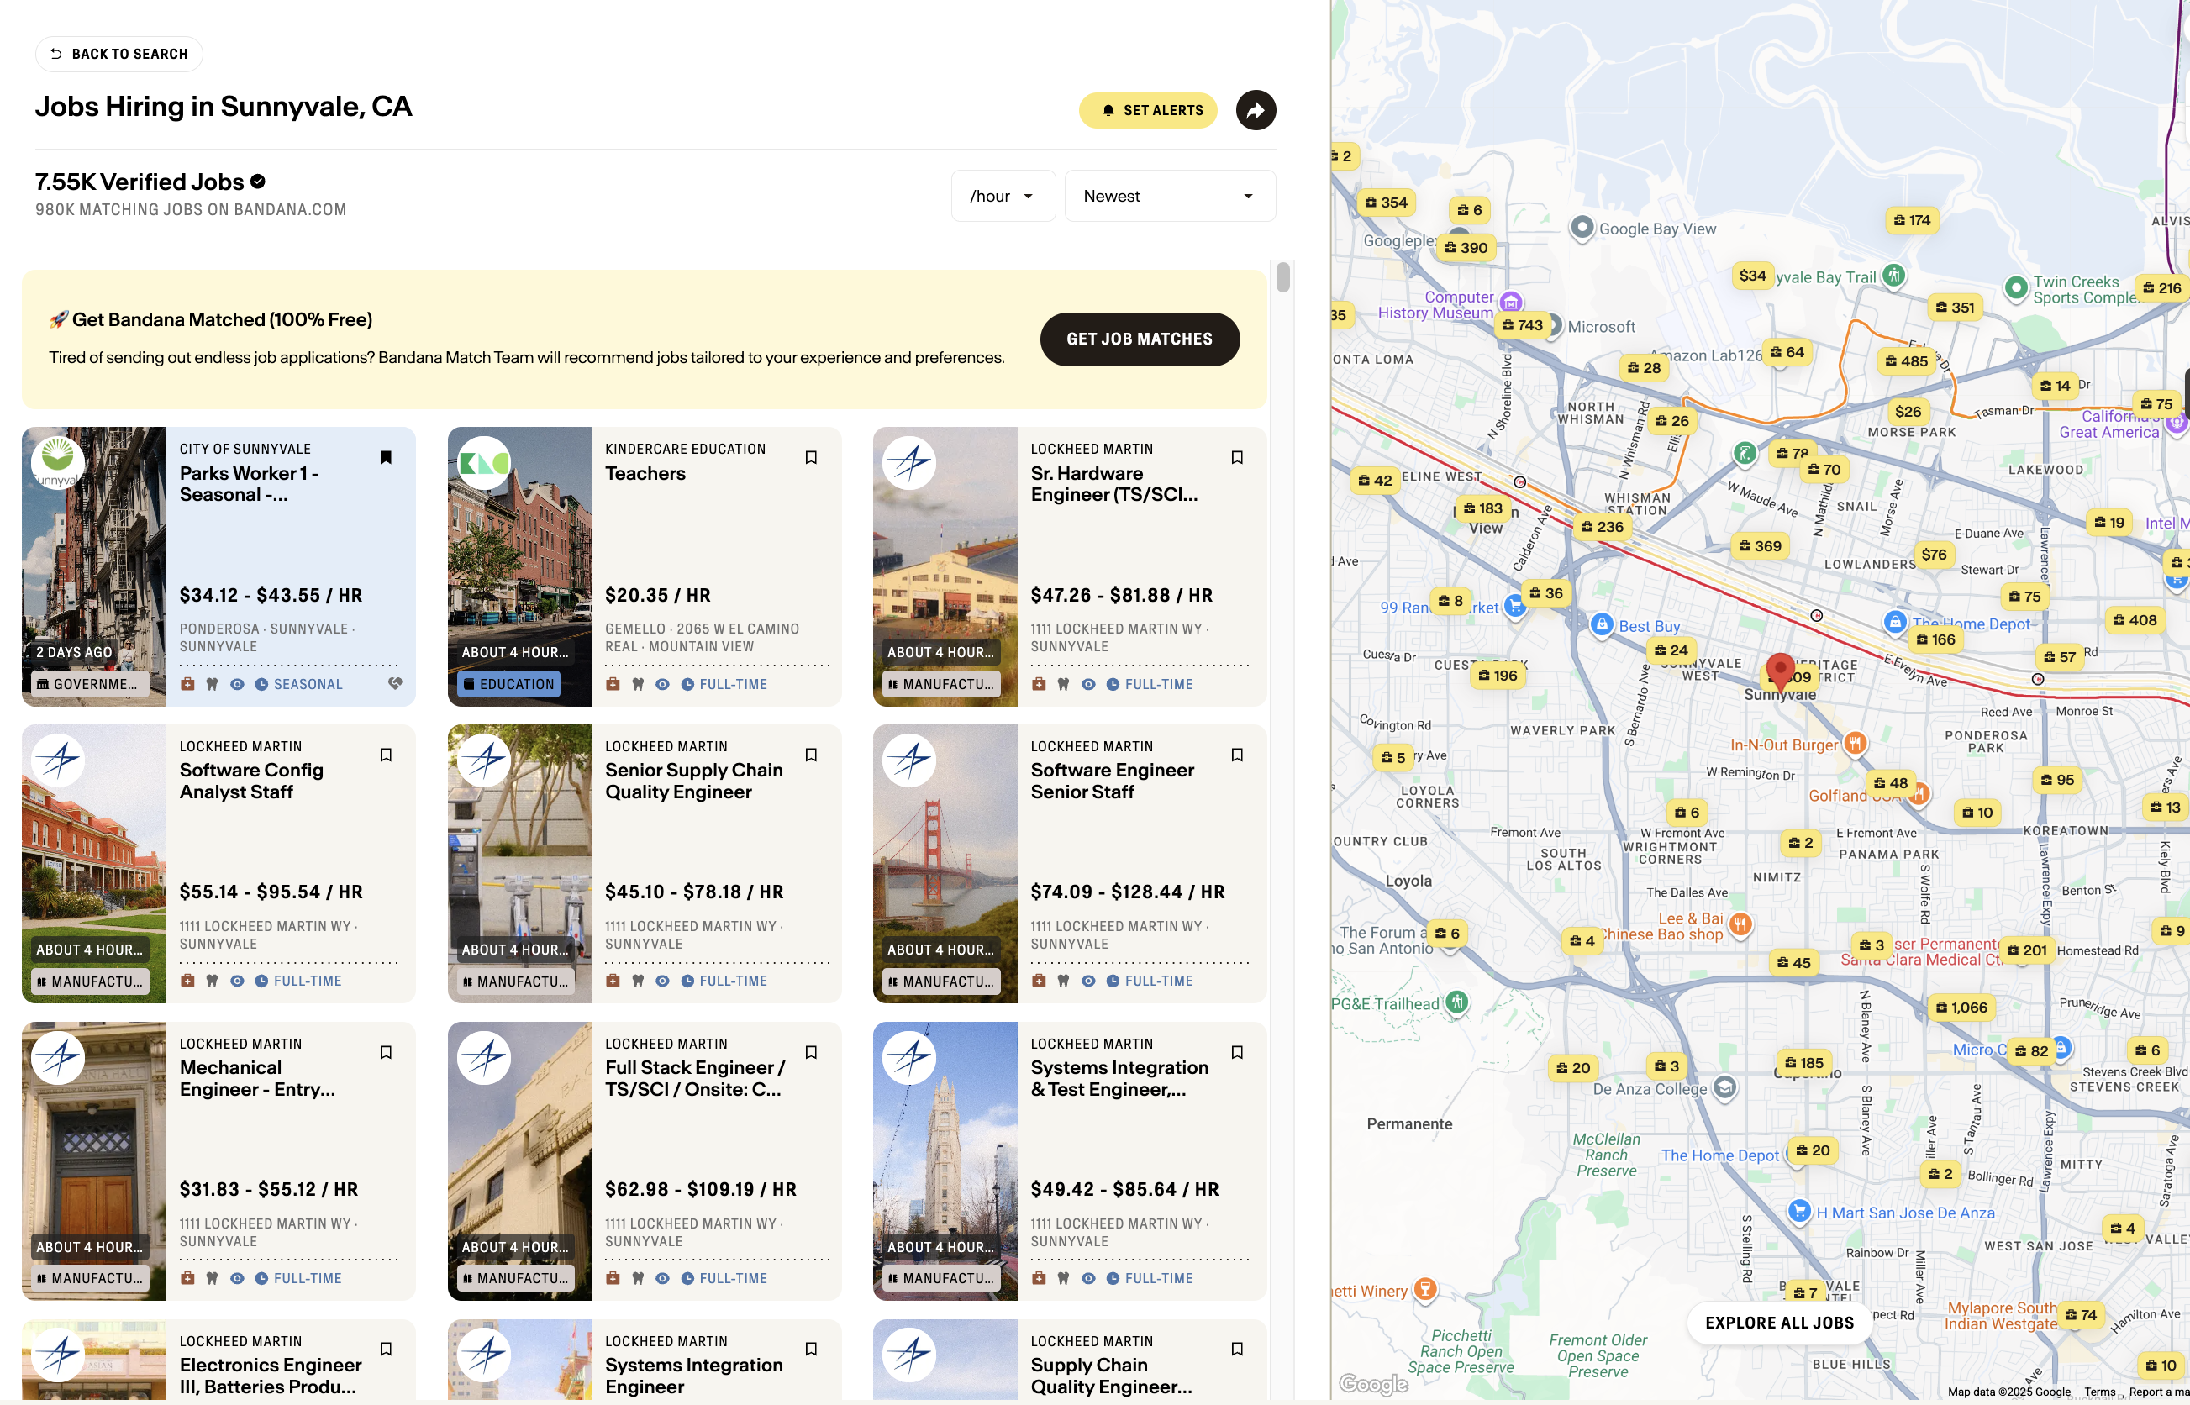Open the Full Stack Engineer job title

tap(694, 1077)
